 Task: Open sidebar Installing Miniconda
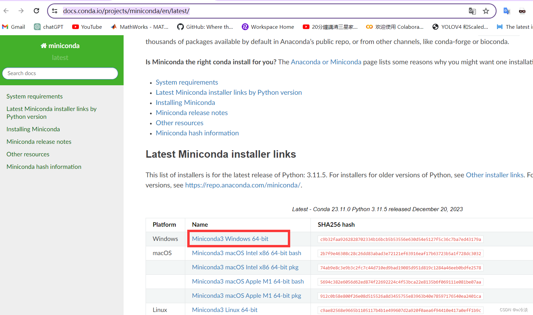(33, 129)
